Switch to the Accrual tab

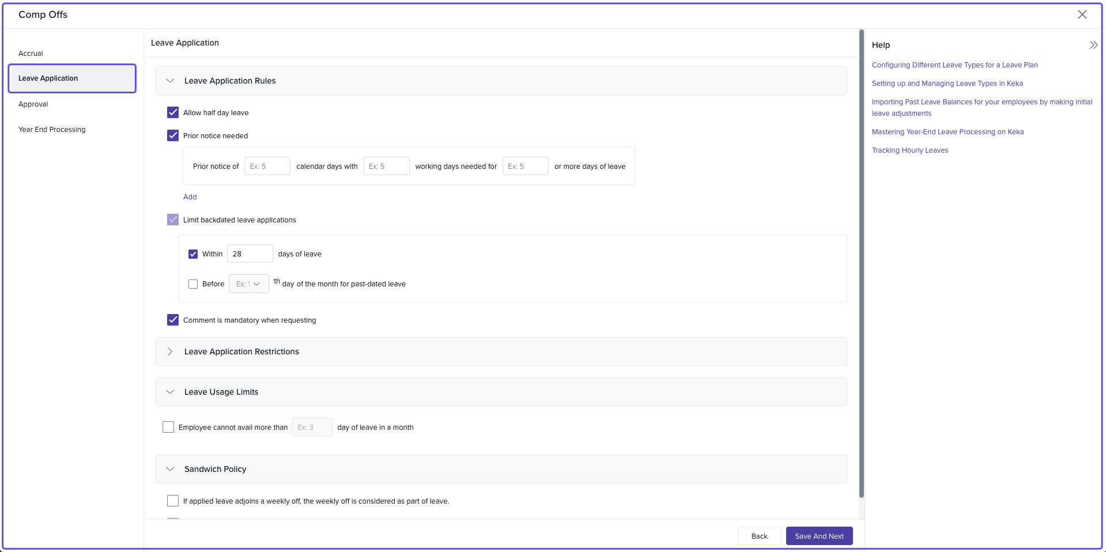pos(31,54)
